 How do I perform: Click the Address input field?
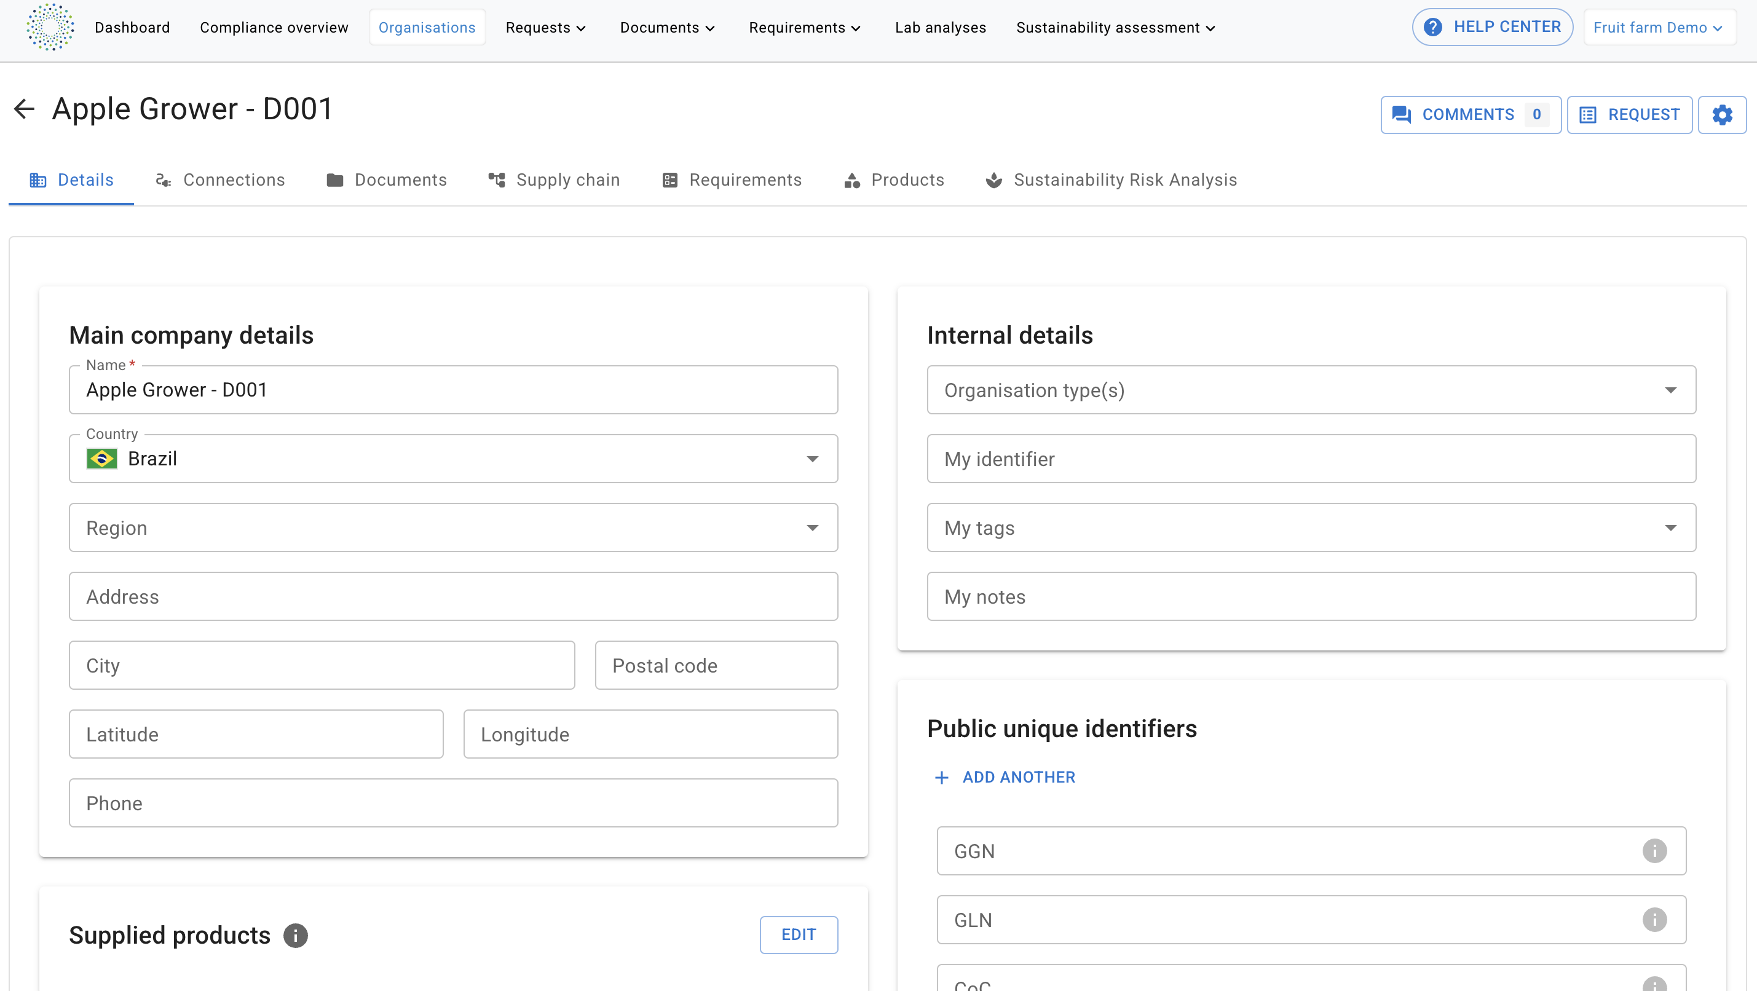coord(454,596)
